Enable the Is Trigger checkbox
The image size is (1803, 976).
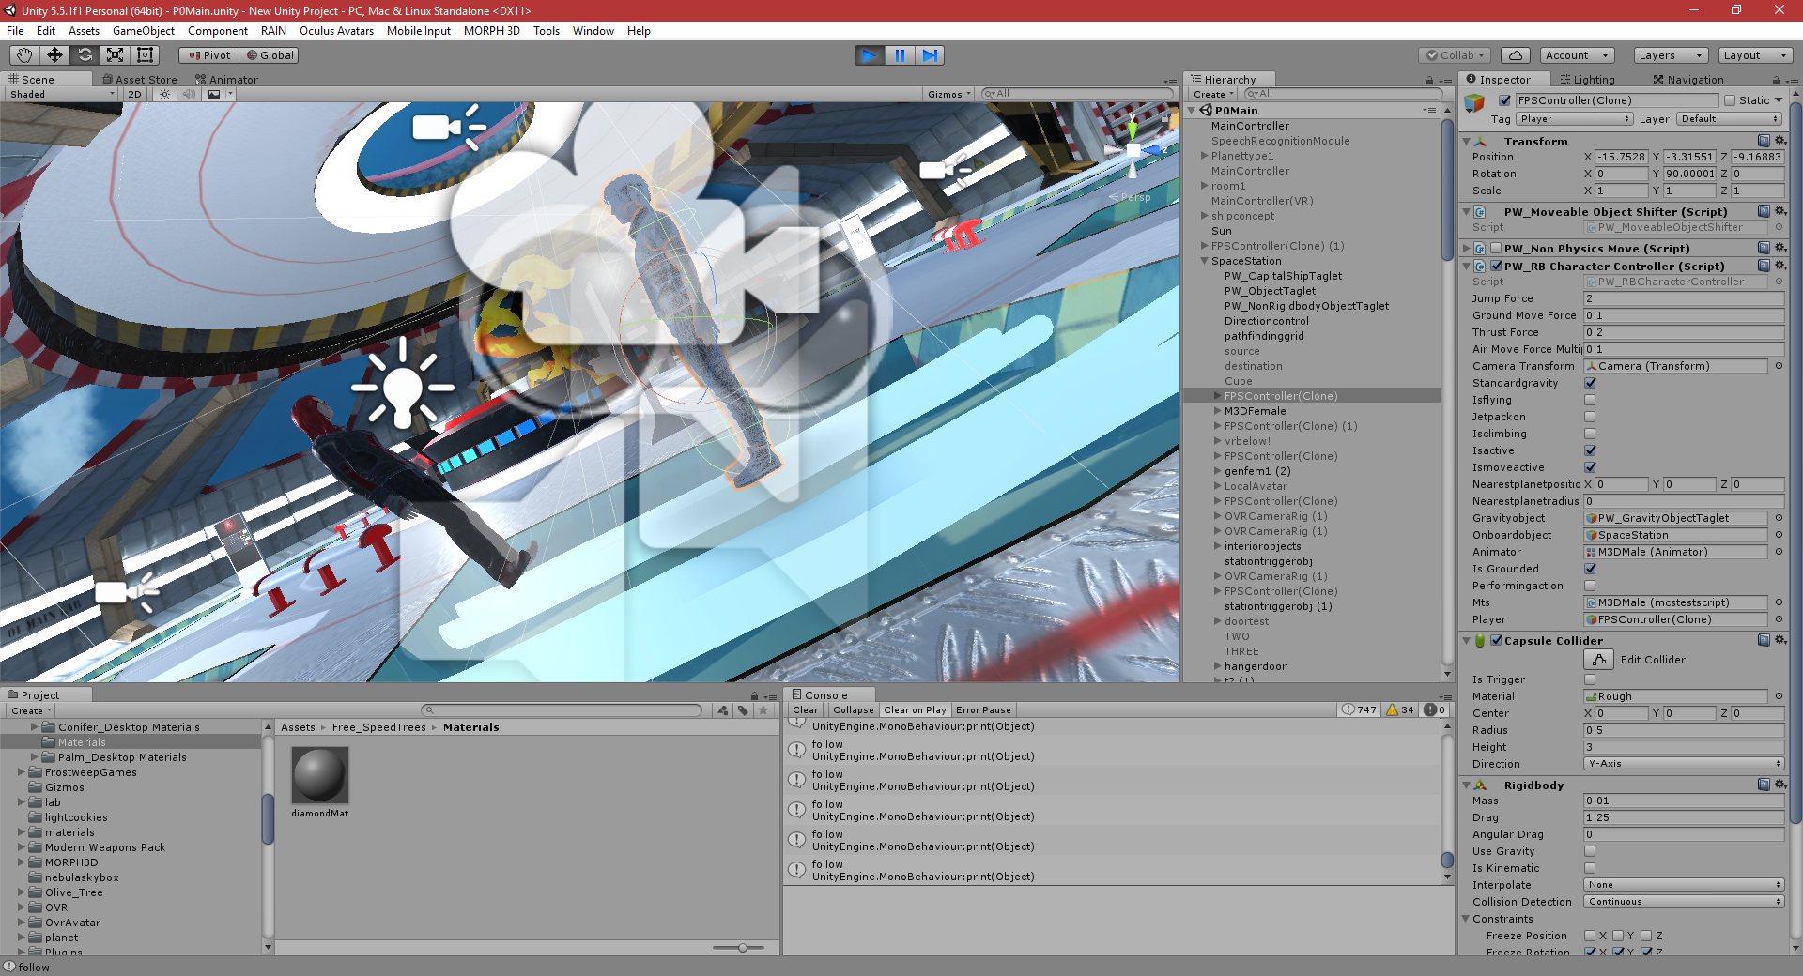(x=1590, y=679)
